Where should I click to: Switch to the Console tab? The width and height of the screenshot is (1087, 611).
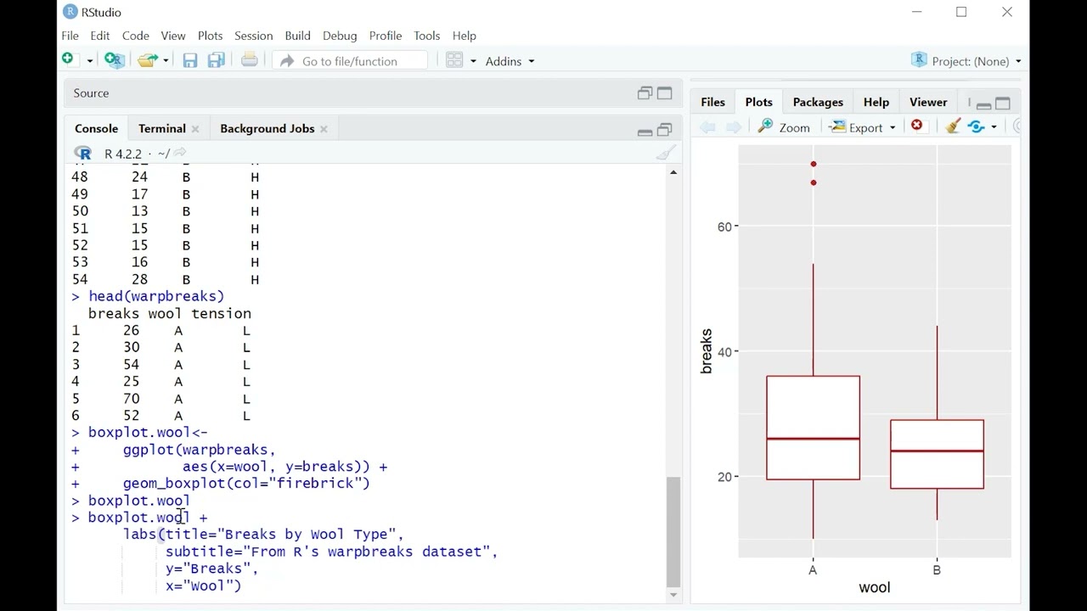[x=96, y=128]
